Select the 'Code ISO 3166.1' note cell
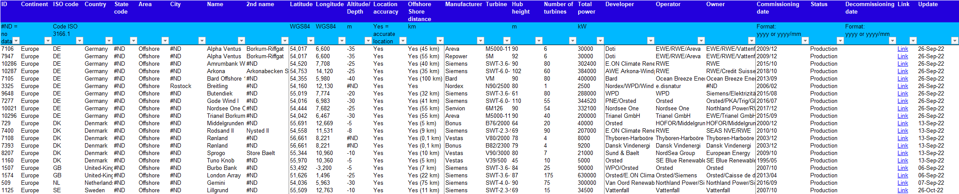 pyautogui.click(x=68, y=34)
